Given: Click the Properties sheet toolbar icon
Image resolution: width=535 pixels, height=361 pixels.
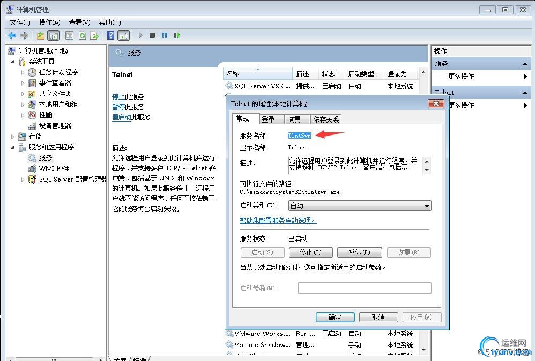Looking at the screenshot, I should [69, 35].
